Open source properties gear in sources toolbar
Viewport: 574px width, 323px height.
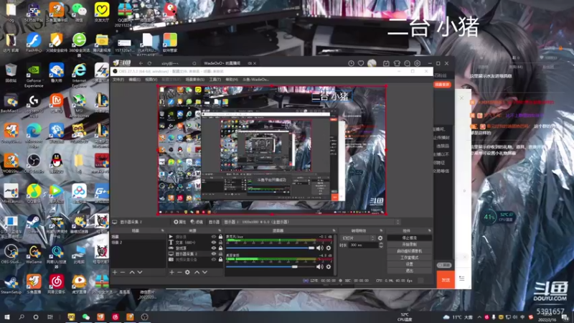click(187, 272)
